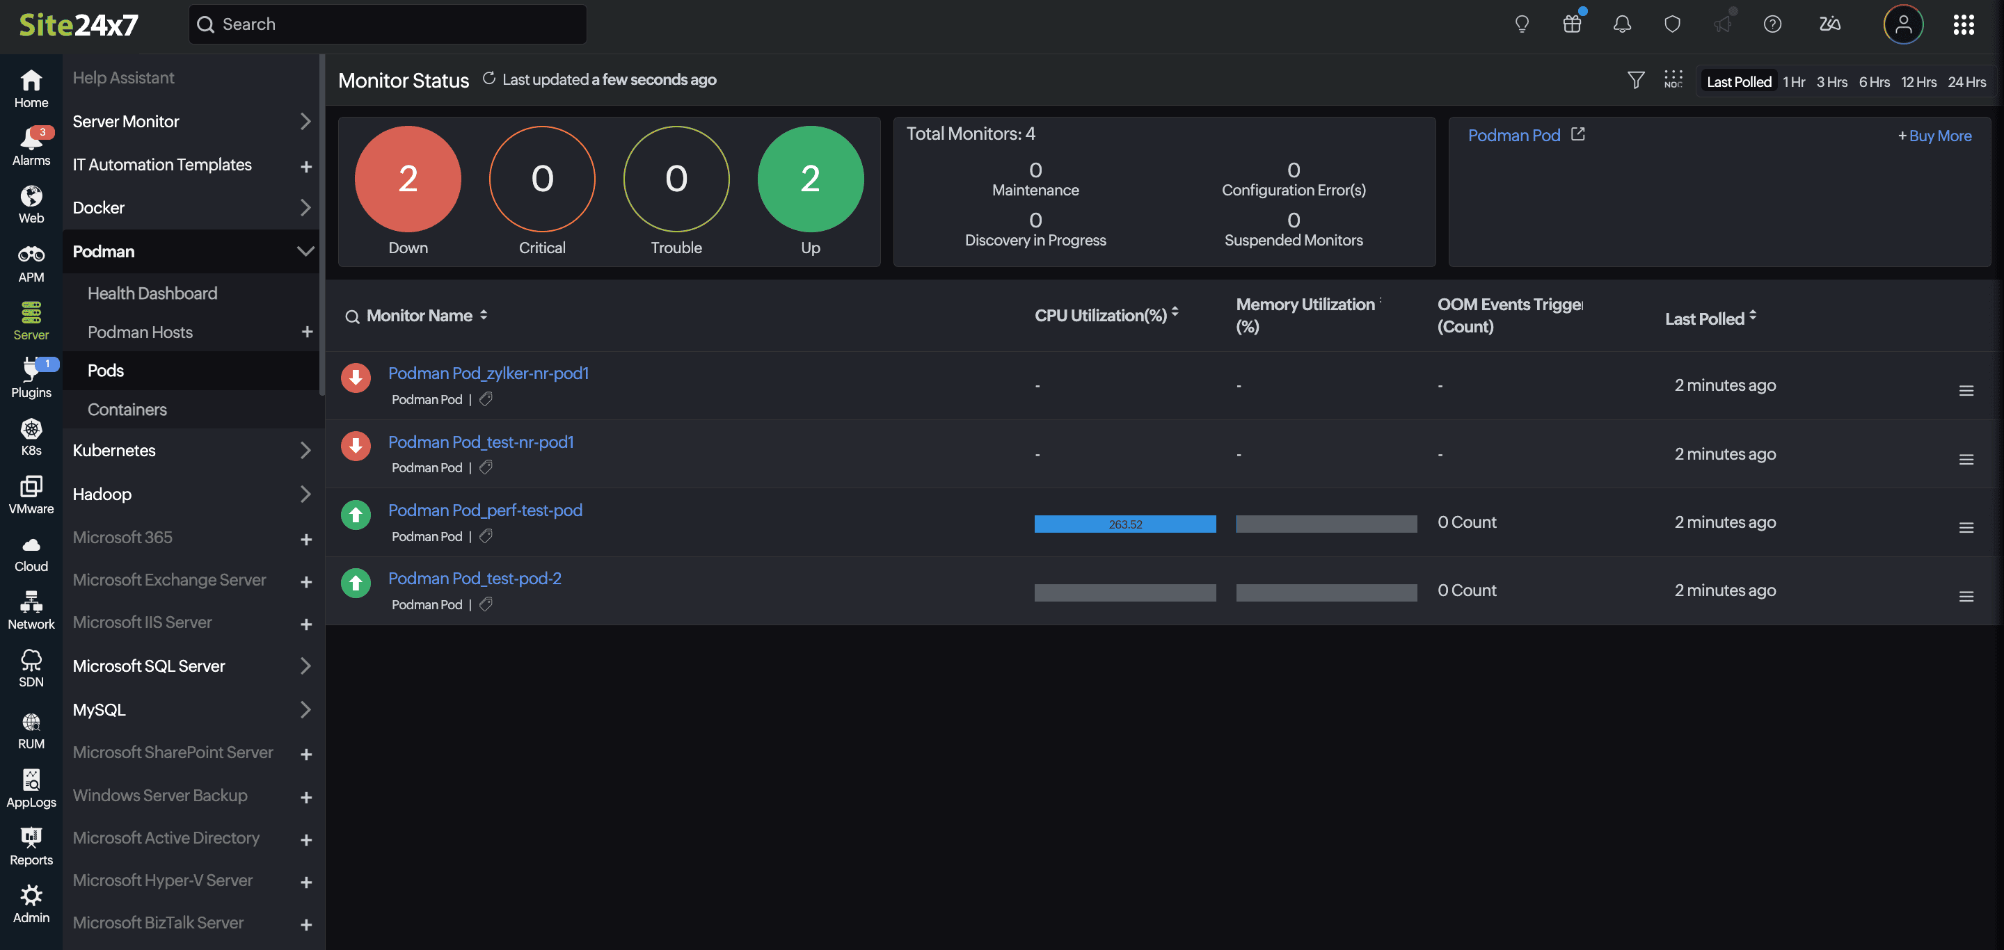This screenshot has height=950, width=2004.
Task: Click the lightbulb tips icon
Action: point(1522,24)
